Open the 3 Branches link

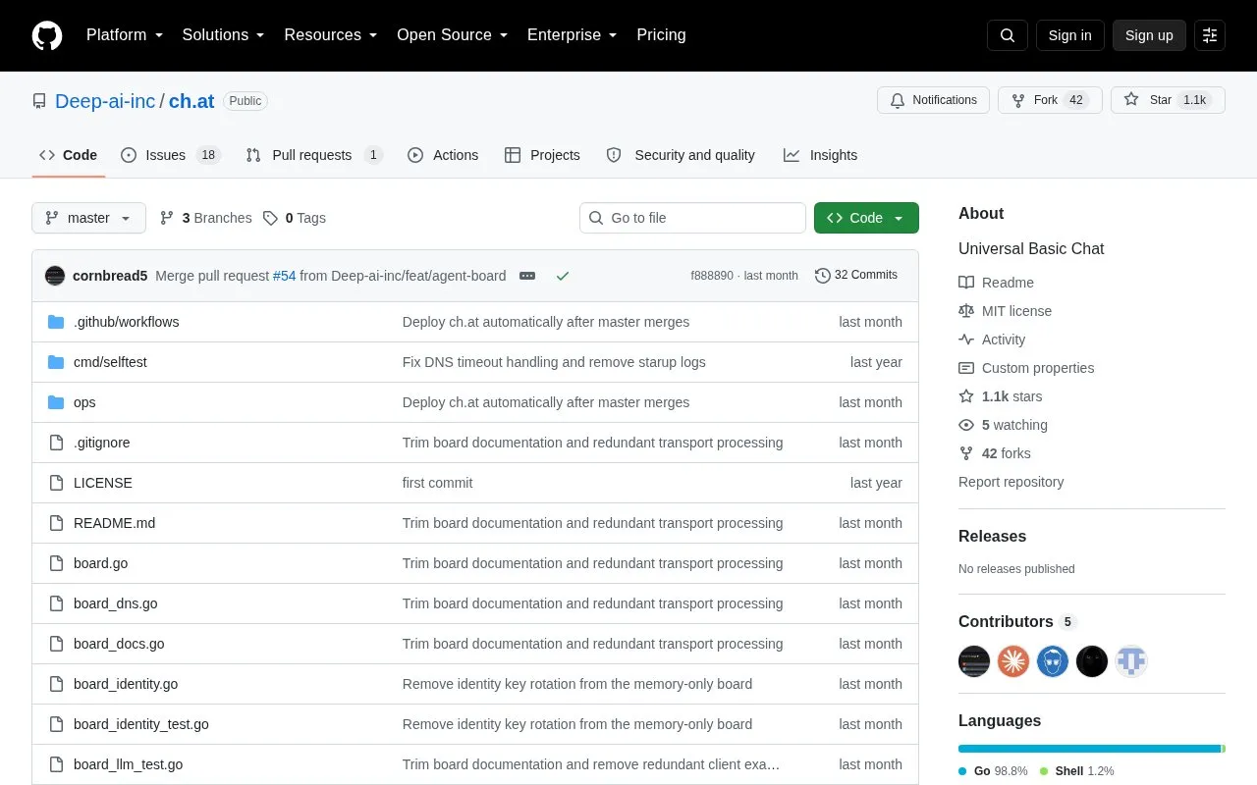tap(205, 218)
